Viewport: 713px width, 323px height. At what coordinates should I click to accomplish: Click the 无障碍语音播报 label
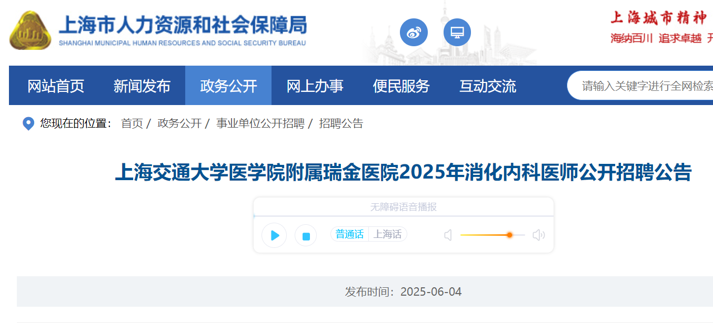[x=404, y=207]
